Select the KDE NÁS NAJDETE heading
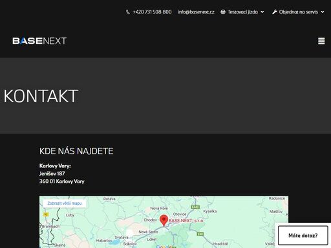The width and height of the screenshot is (331, 248). (76, 151)
